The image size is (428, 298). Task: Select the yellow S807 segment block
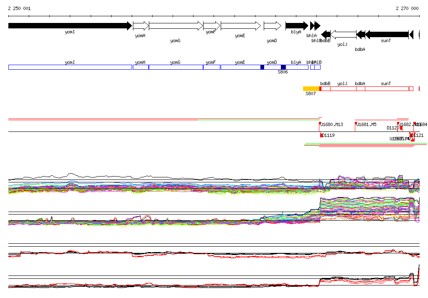click(311, 88)
